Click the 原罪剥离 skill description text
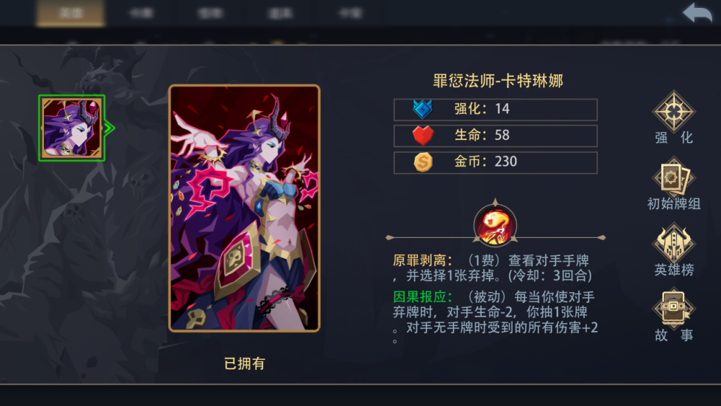 click(x=492, y=268)
